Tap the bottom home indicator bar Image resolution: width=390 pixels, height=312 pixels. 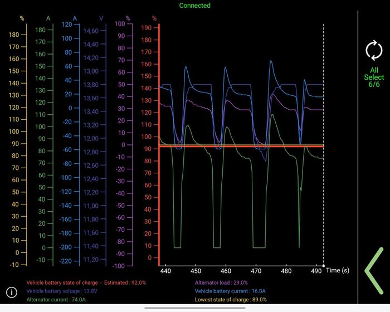coord(195,308)
